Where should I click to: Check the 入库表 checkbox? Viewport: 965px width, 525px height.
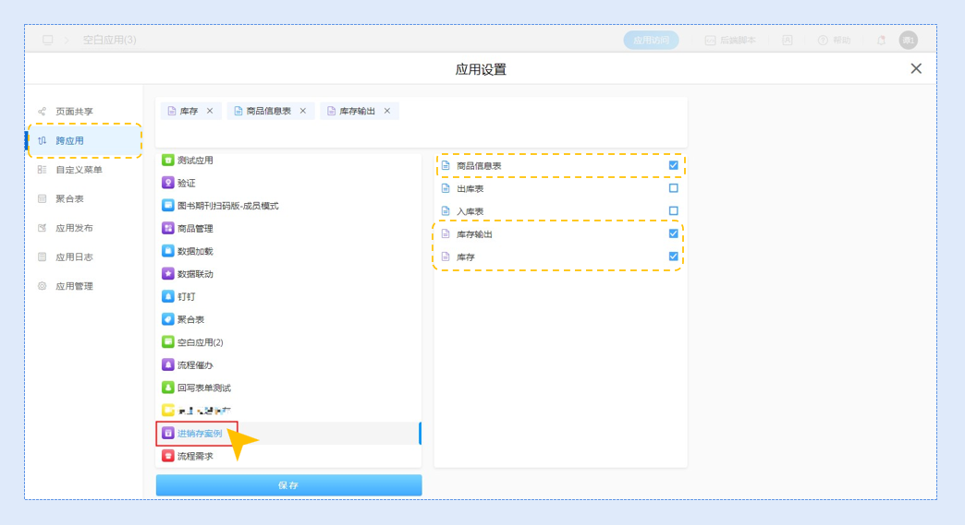(673, 211)
